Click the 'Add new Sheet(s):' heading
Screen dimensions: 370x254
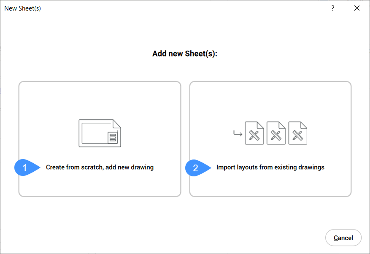click(x=185, y=54)
